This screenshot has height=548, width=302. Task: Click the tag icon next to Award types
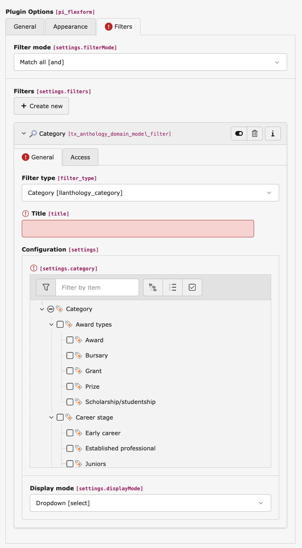point(69,324)
